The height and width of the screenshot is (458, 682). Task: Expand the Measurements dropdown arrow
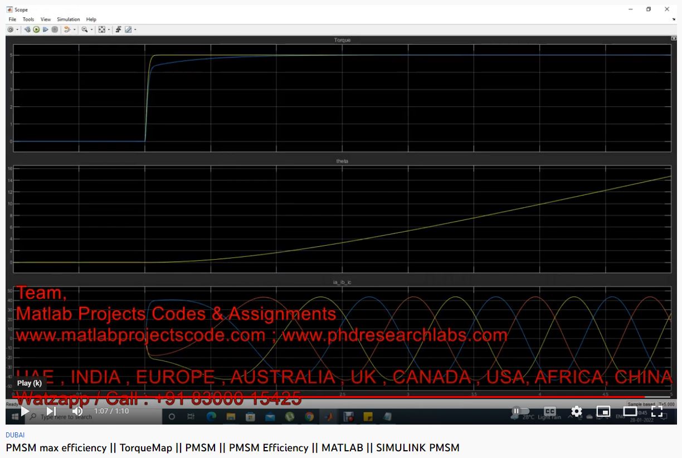pos(135,30)
